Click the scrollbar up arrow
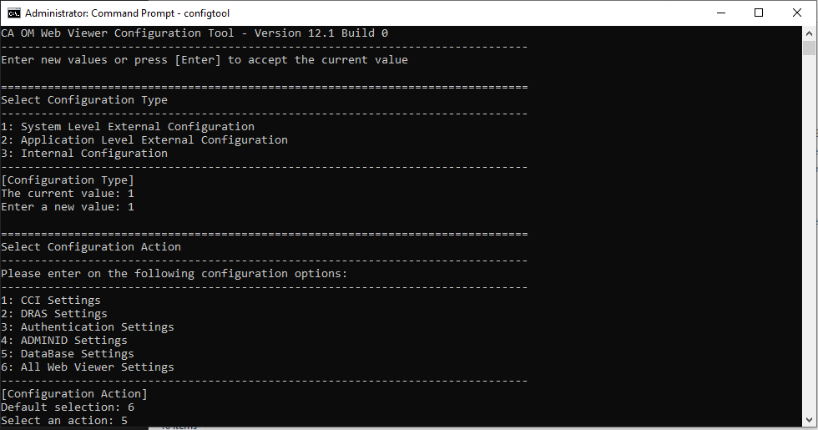Image resolution: width=818 pixels, height=430 pixels. pyautogui.click(x=810, y=33)
